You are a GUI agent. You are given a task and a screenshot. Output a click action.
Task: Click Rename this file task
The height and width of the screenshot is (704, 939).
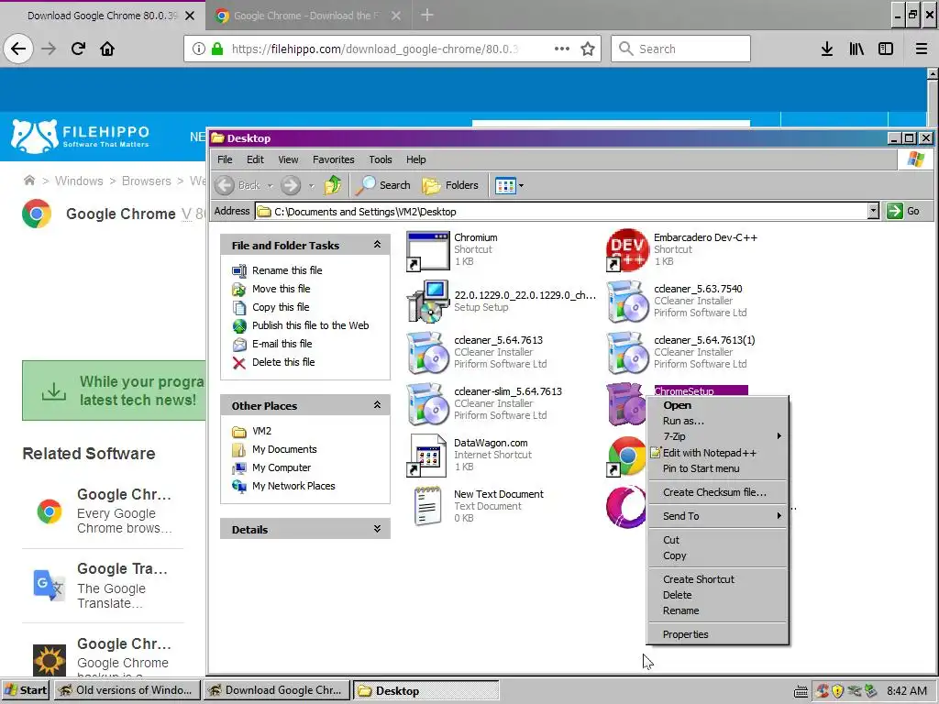(x=287, y=270)
